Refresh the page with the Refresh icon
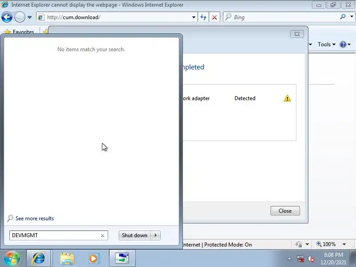Screen dimensions: 356x267 (x=203, y=17)
